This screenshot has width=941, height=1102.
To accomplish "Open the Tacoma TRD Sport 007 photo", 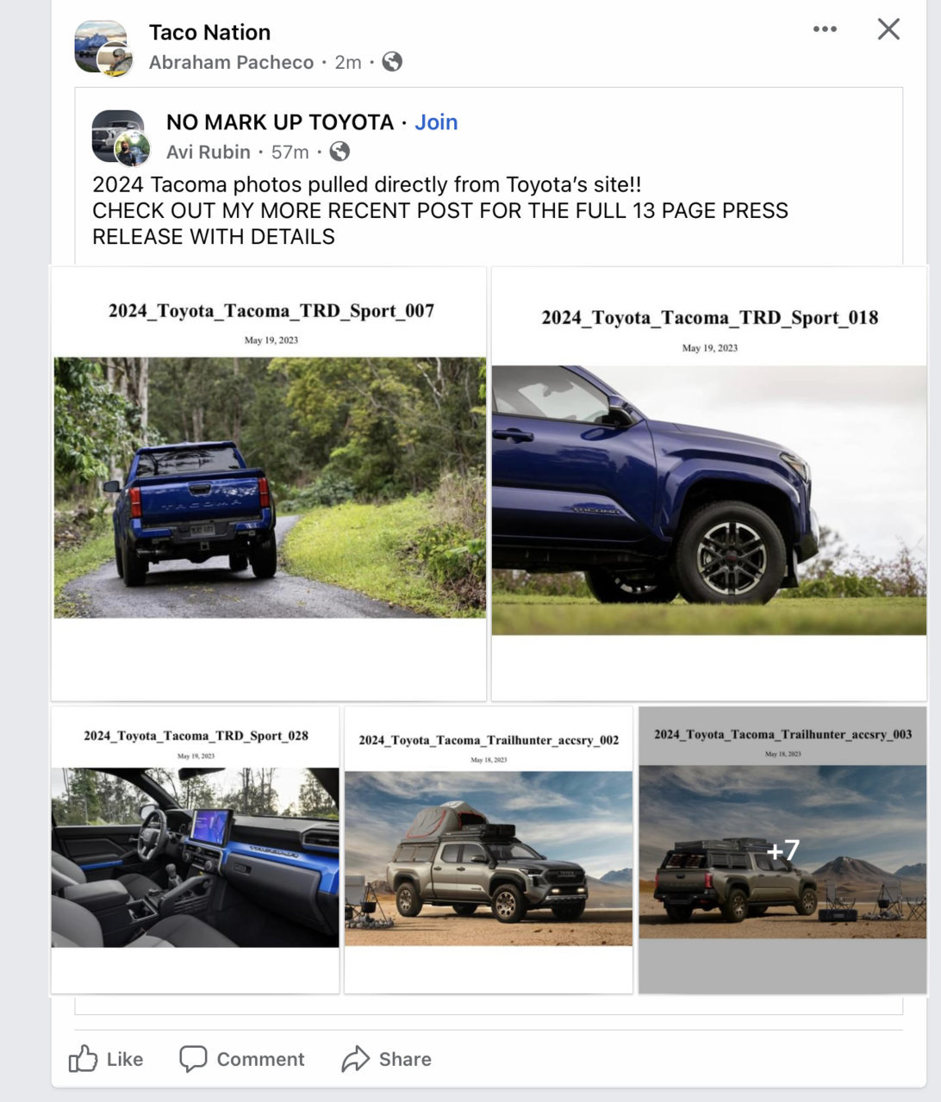I will tap(269, 483).
